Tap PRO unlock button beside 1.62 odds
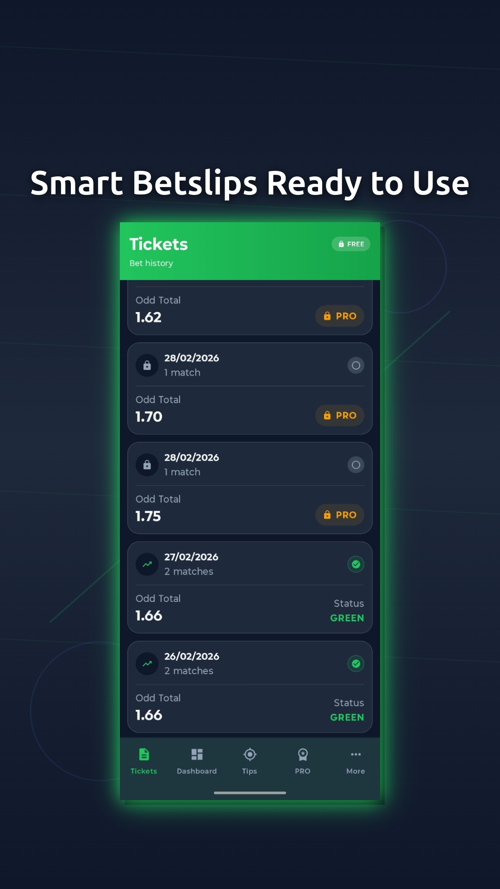This screenshot has height=889, width=500. click(340, 316)
